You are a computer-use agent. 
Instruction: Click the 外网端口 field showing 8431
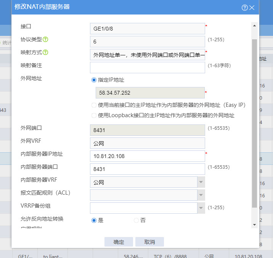click(x=148, y=130)
